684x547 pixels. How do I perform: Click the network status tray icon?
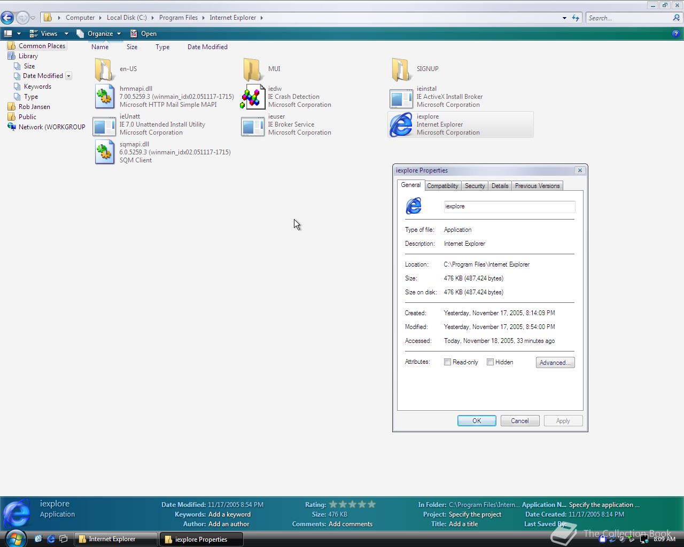[x=644, y=539]
